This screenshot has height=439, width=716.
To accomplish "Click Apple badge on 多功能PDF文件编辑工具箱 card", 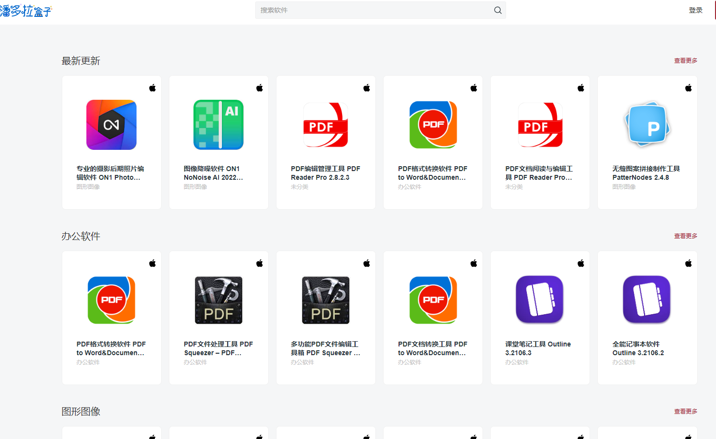I will [x=367, y=263].
